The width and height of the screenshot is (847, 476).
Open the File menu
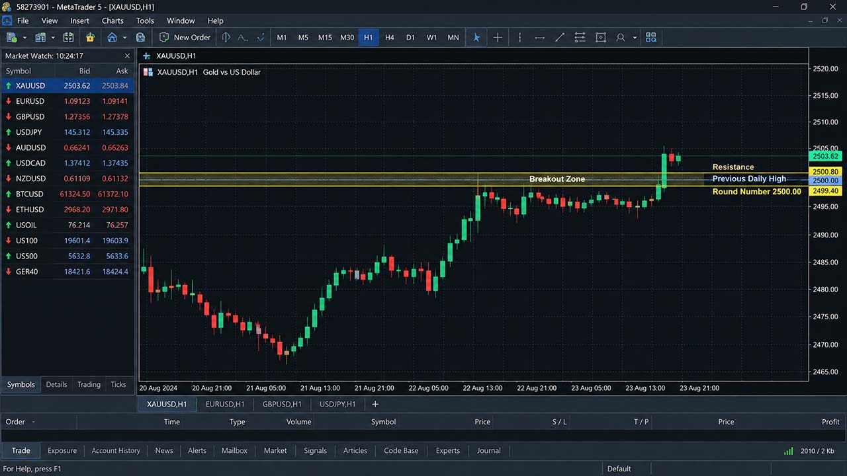(22, 20)
